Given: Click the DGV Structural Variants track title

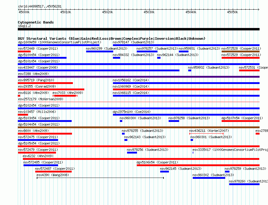Looking at the screenshot, I should coord(111,39).
